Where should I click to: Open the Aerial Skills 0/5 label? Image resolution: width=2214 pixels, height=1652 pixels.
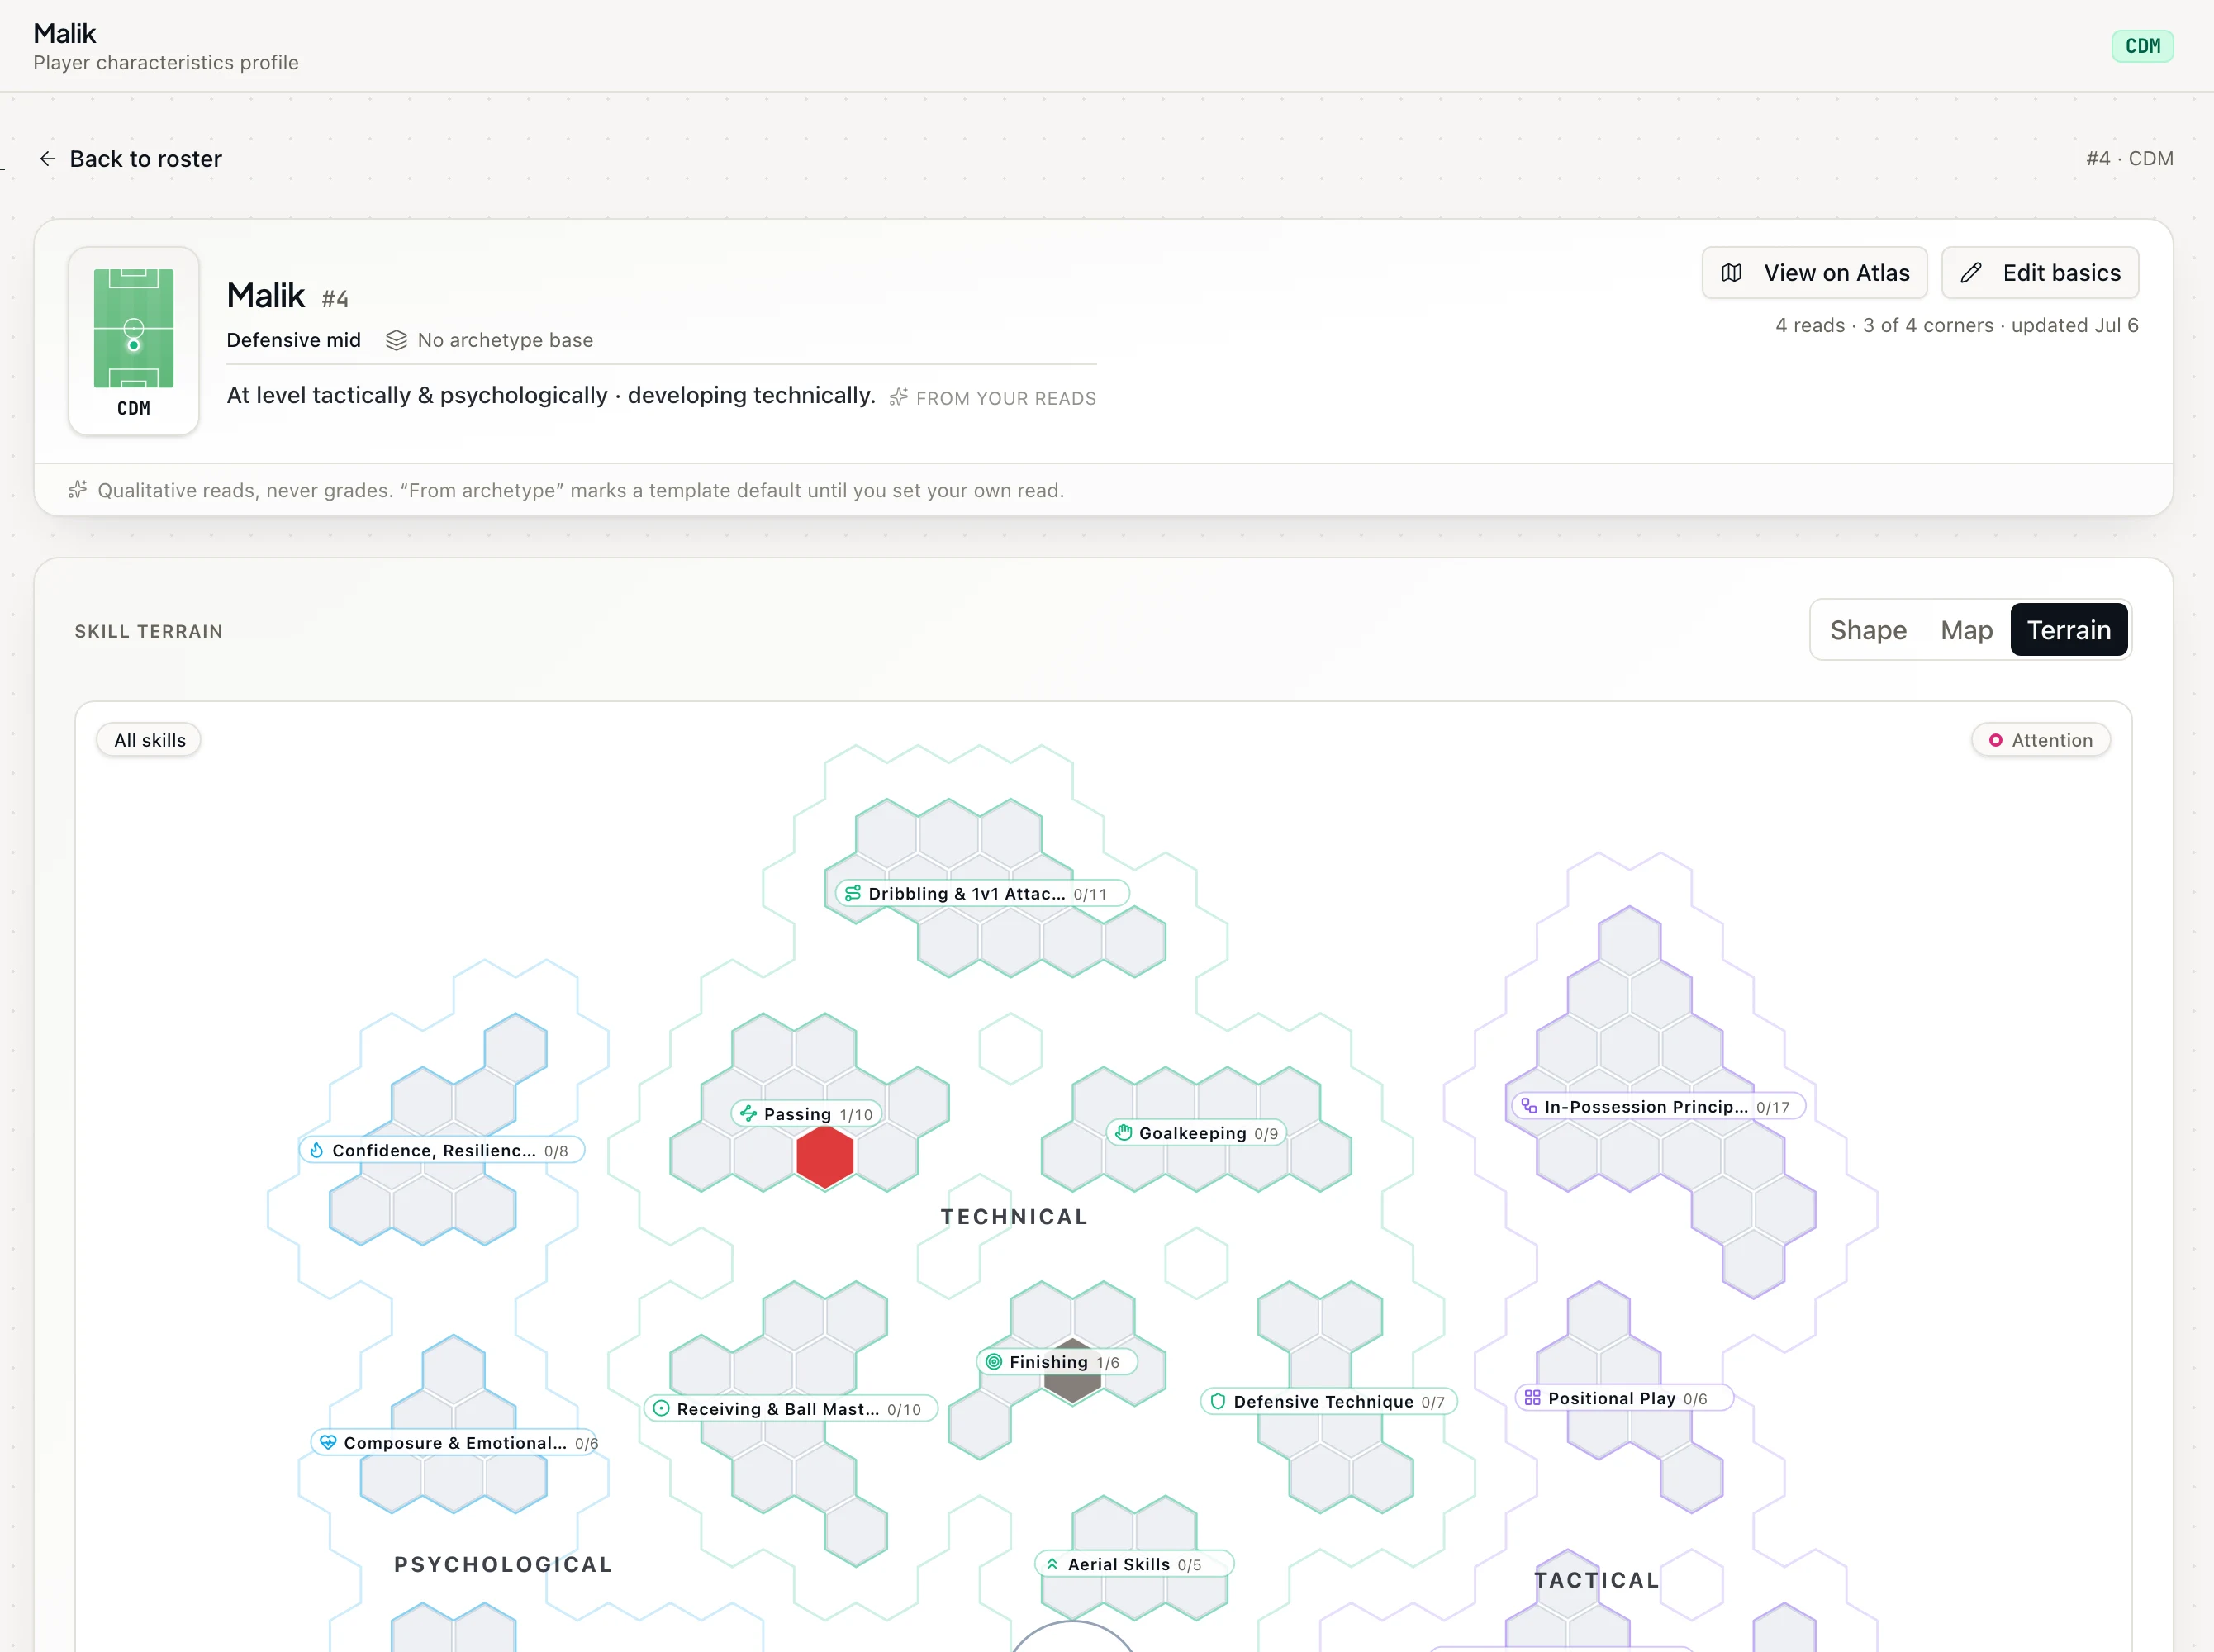tap(1134, 1564)
